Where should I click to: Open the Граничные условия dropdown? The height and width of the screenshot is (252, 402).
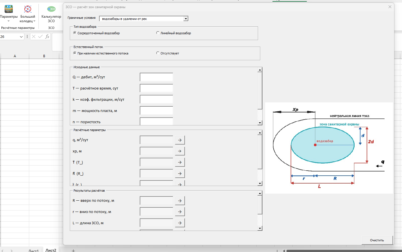[186, 19]
